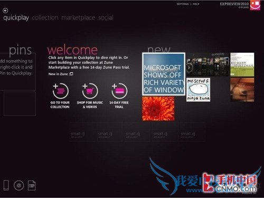Switch to the collection tab
This screenshot has height=198, width=264.
click(45, 17)
